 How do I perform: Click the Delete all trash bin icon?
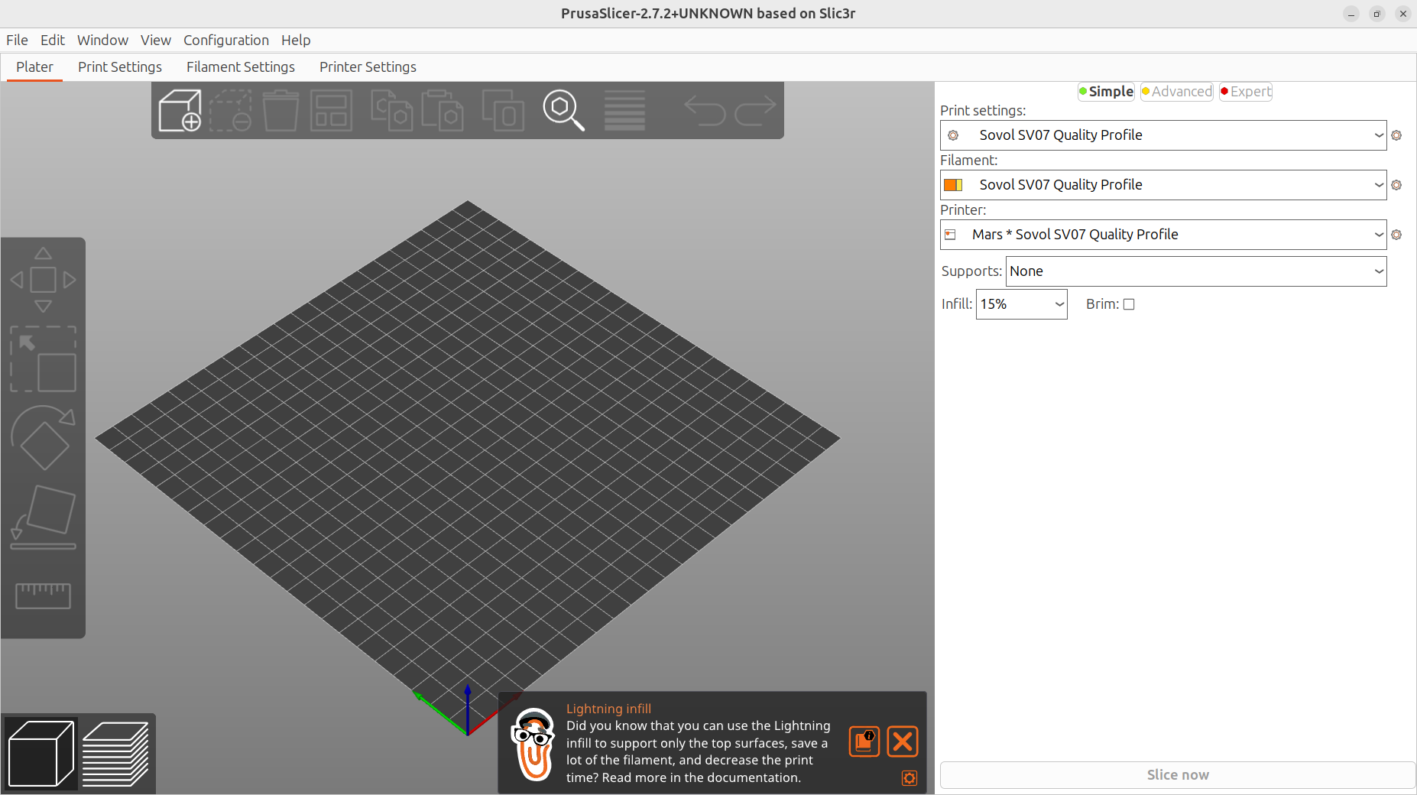click(280, 111)
